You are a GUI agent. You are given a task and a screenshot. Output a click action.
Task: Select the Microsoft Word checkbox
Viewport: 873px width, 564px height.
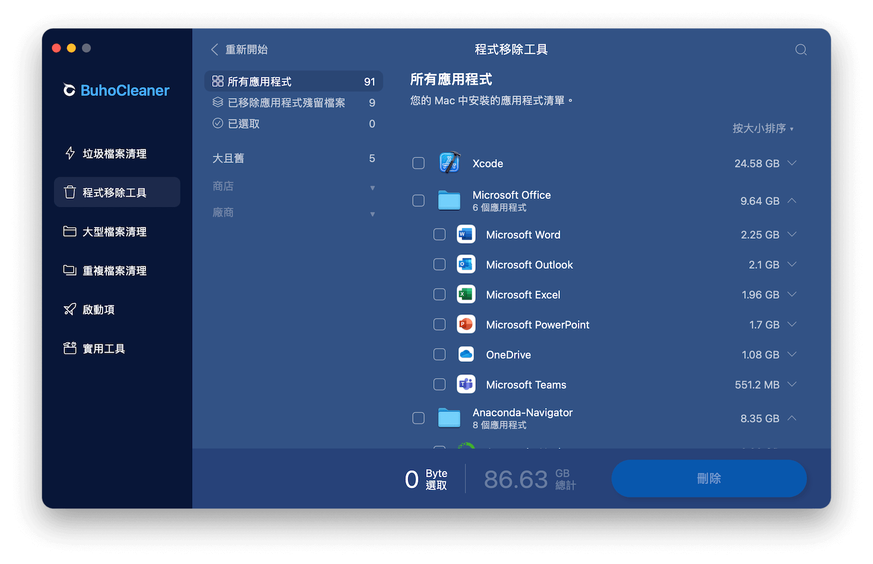pyautogui.click(x=439, y=234)
